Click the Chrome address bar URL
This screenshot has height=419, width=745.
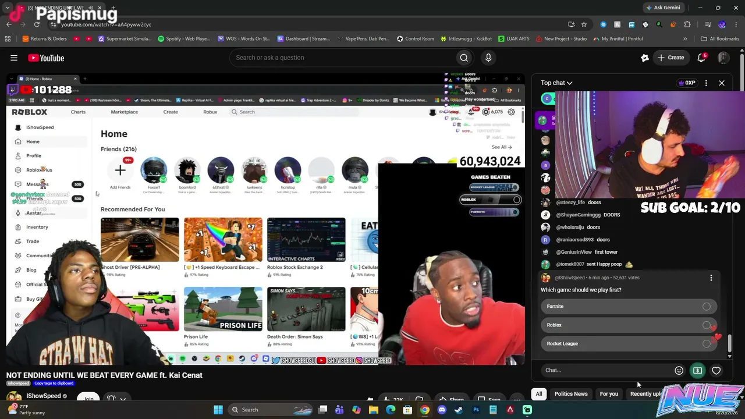tap(106, 24)
